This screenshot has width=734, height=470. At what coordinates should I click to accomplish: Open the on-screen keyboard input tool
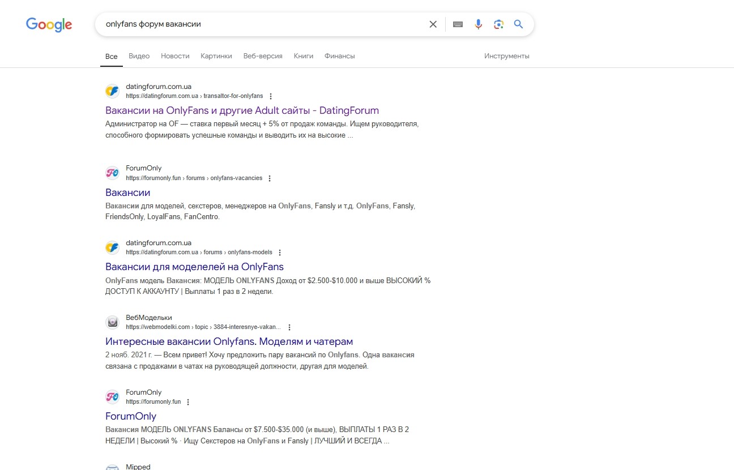point(458,24)
